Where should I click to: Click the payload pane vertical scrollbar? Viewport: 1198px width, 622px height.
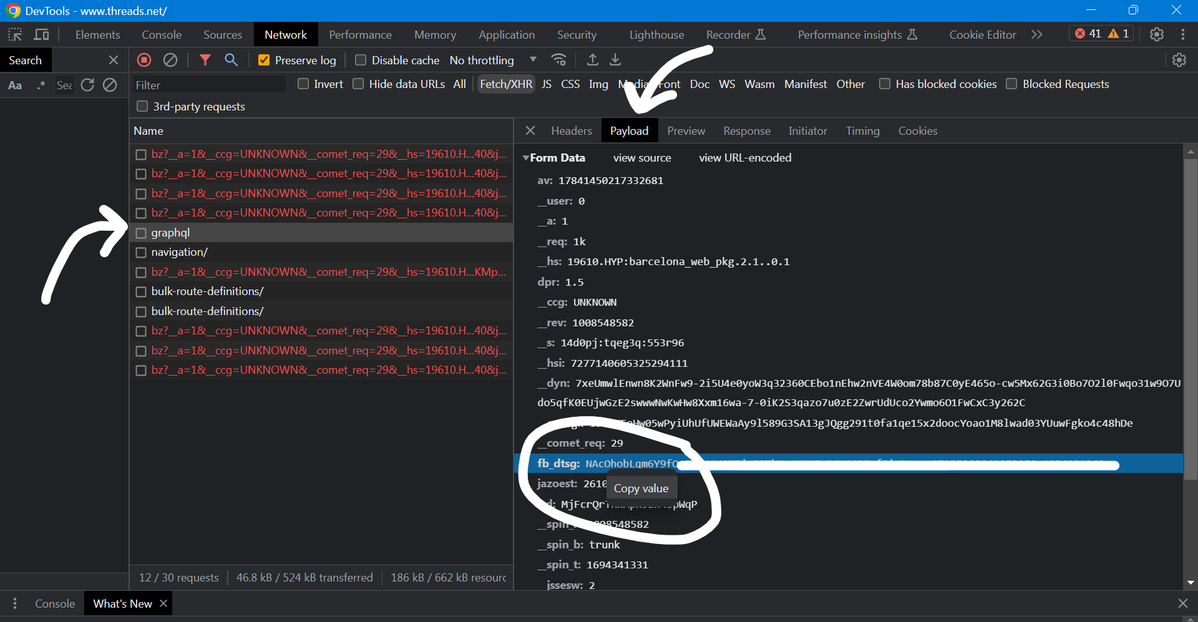[x=1191, y=318]
